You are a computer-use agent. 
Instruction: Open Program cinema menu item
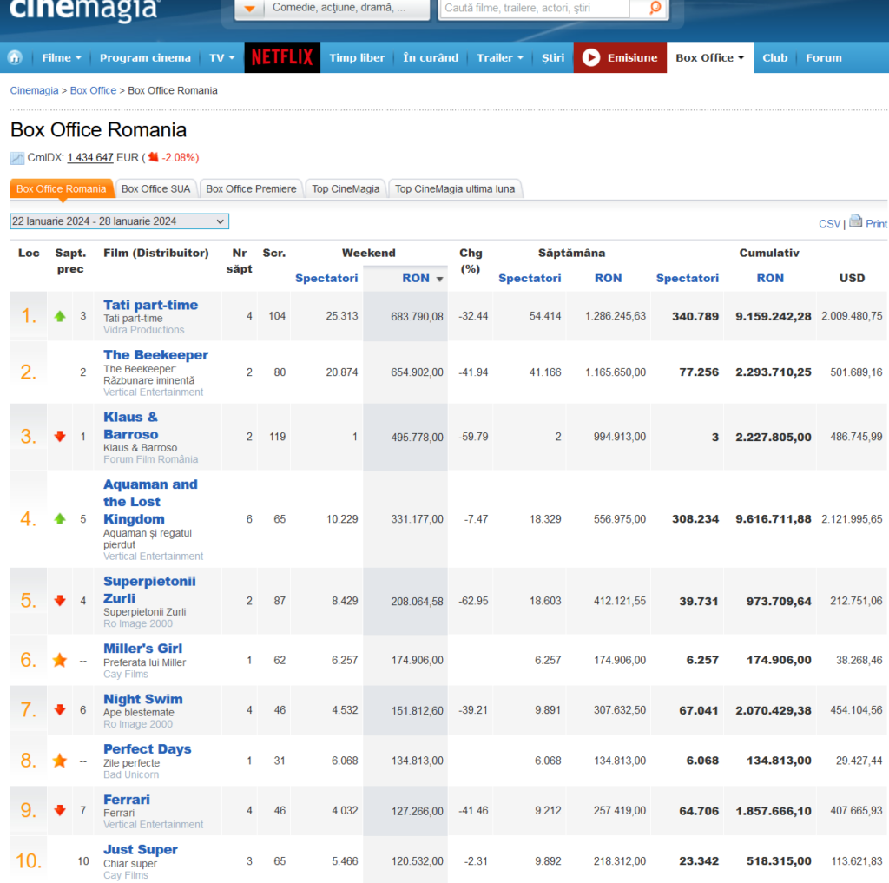[145, 58]
